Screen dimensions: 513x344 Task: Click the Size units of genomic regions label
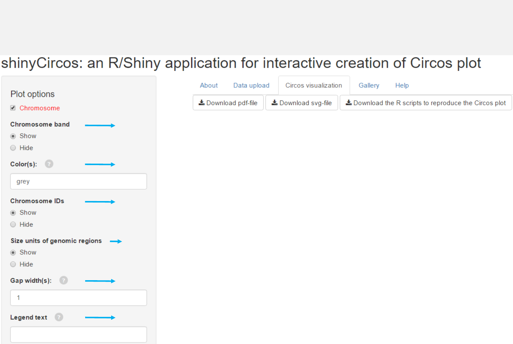(x=56, y=241)
